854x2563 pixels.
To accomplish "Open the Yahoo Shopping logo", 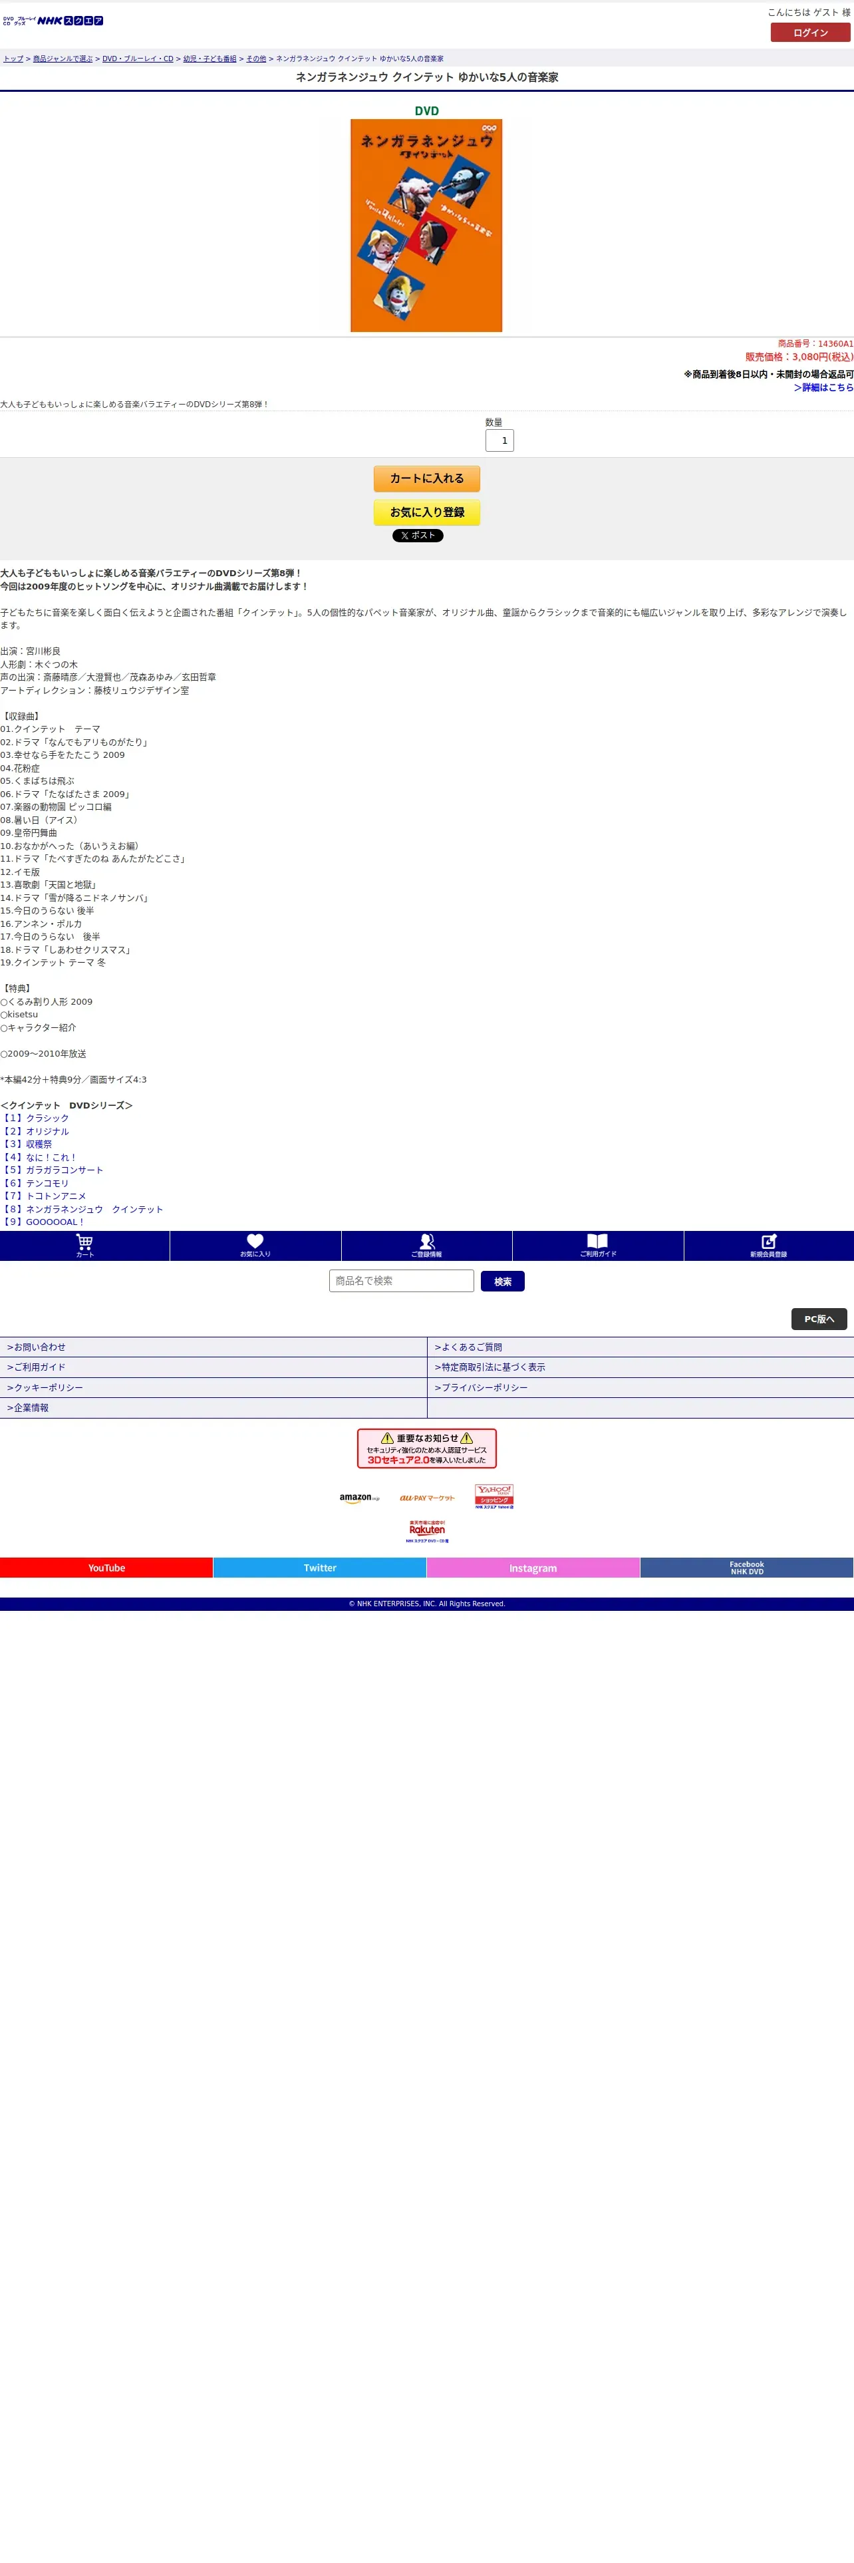I will [x=494, y=1496].
